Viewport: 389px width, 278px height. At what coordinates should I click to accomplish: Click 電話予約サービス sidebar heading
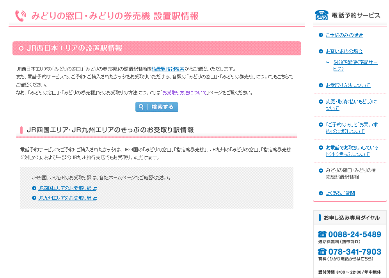click(x=356, y=15)
